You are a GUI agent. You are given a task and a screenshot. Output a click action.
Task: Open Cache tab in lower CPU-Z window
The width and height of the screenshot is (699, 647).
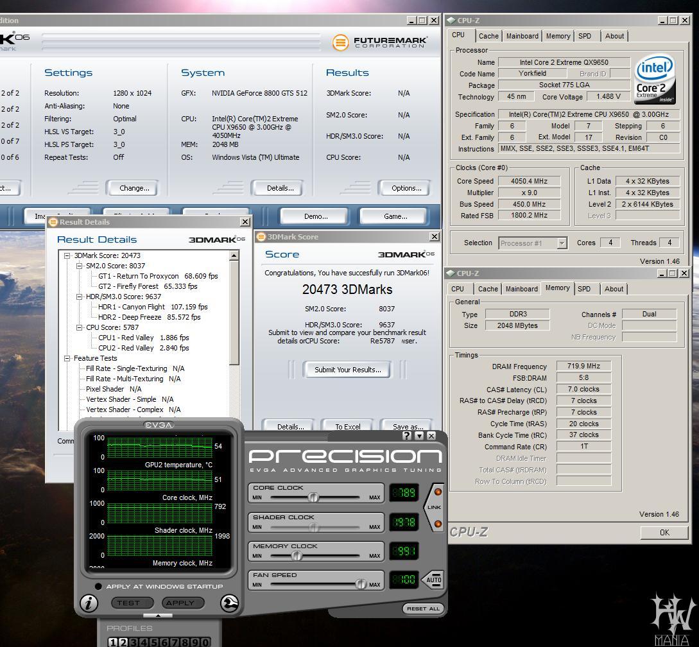pos(488,289)
